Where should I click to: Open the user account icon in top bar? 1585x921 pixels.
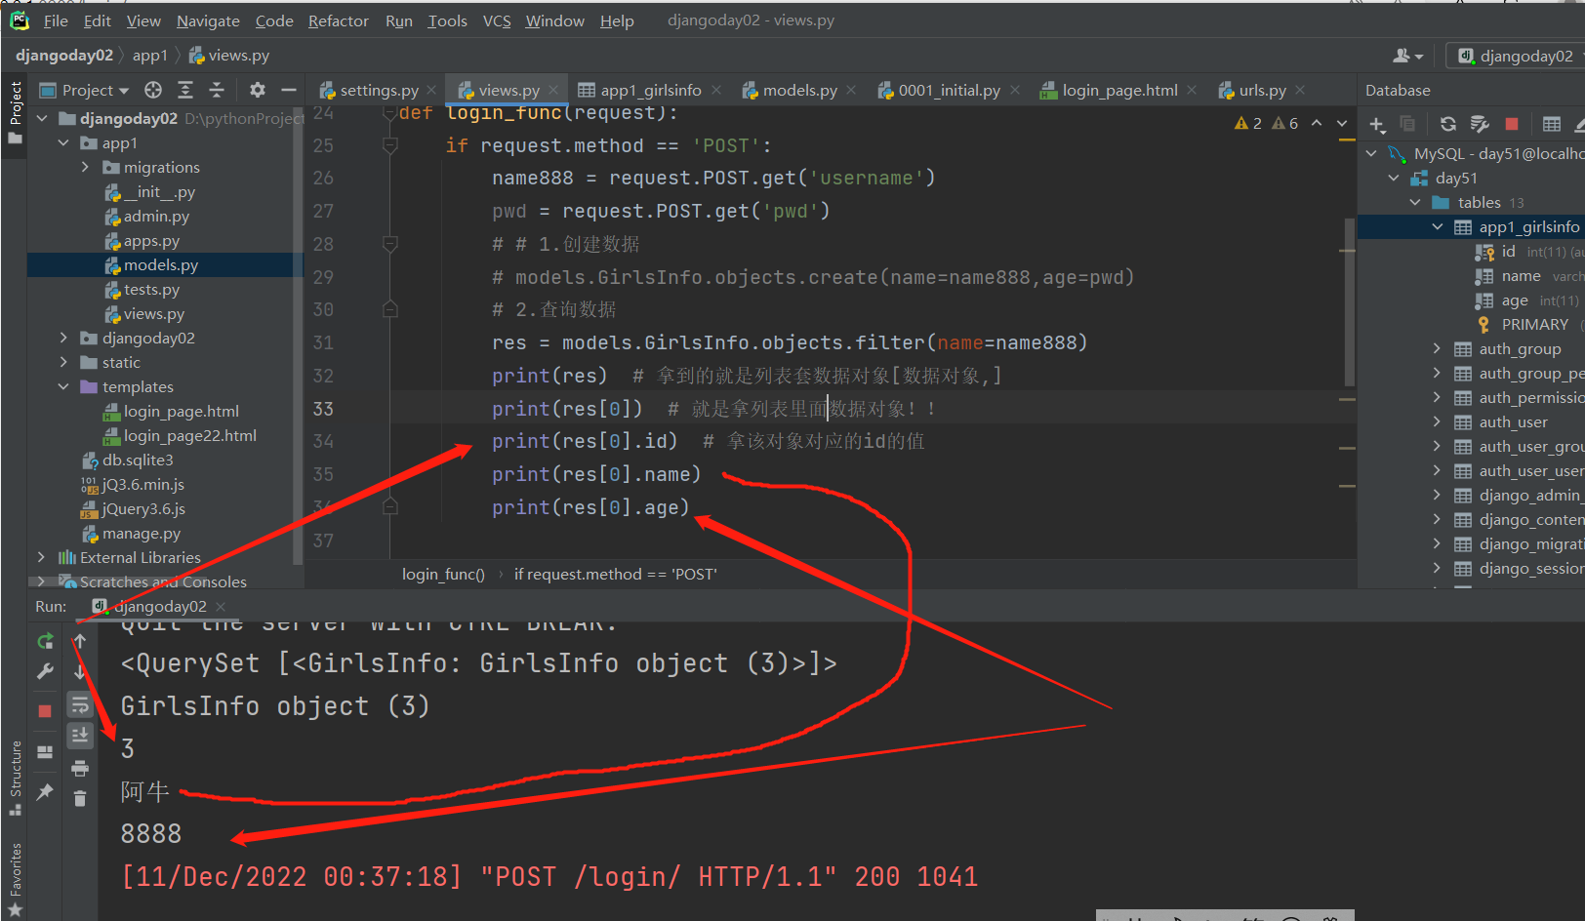coord(1407,56)
